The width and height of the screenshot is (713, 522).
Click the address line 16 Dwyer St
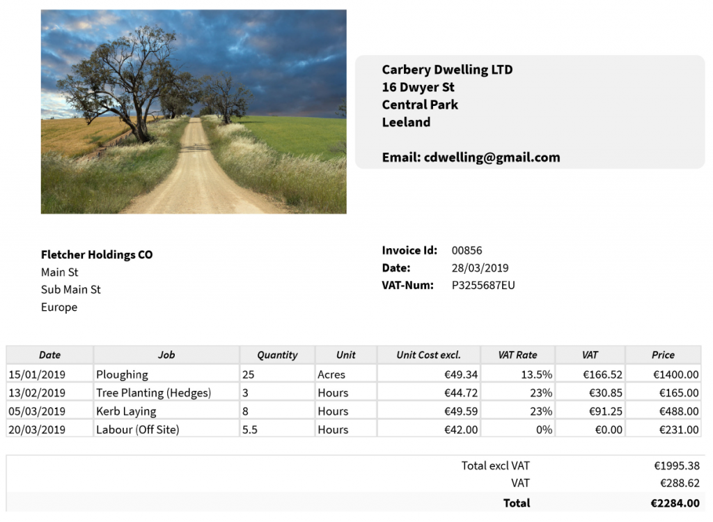point(418,87)
